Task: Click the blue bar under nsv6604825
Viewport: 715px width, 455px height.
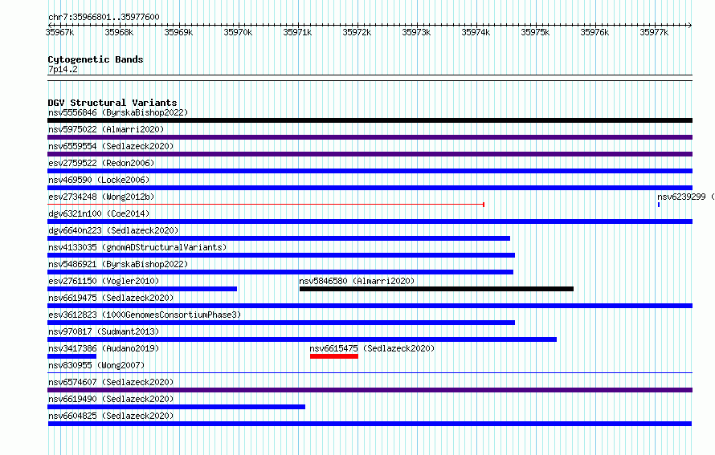Action: [370, 424]
